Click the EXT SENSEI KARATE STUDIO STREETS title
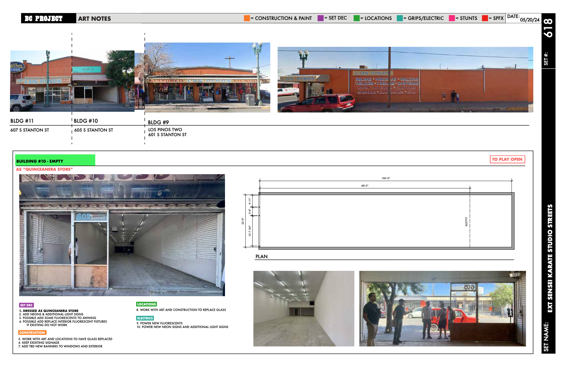The height and width of the screenshot is (366, 564). click(x=550, y=258)
